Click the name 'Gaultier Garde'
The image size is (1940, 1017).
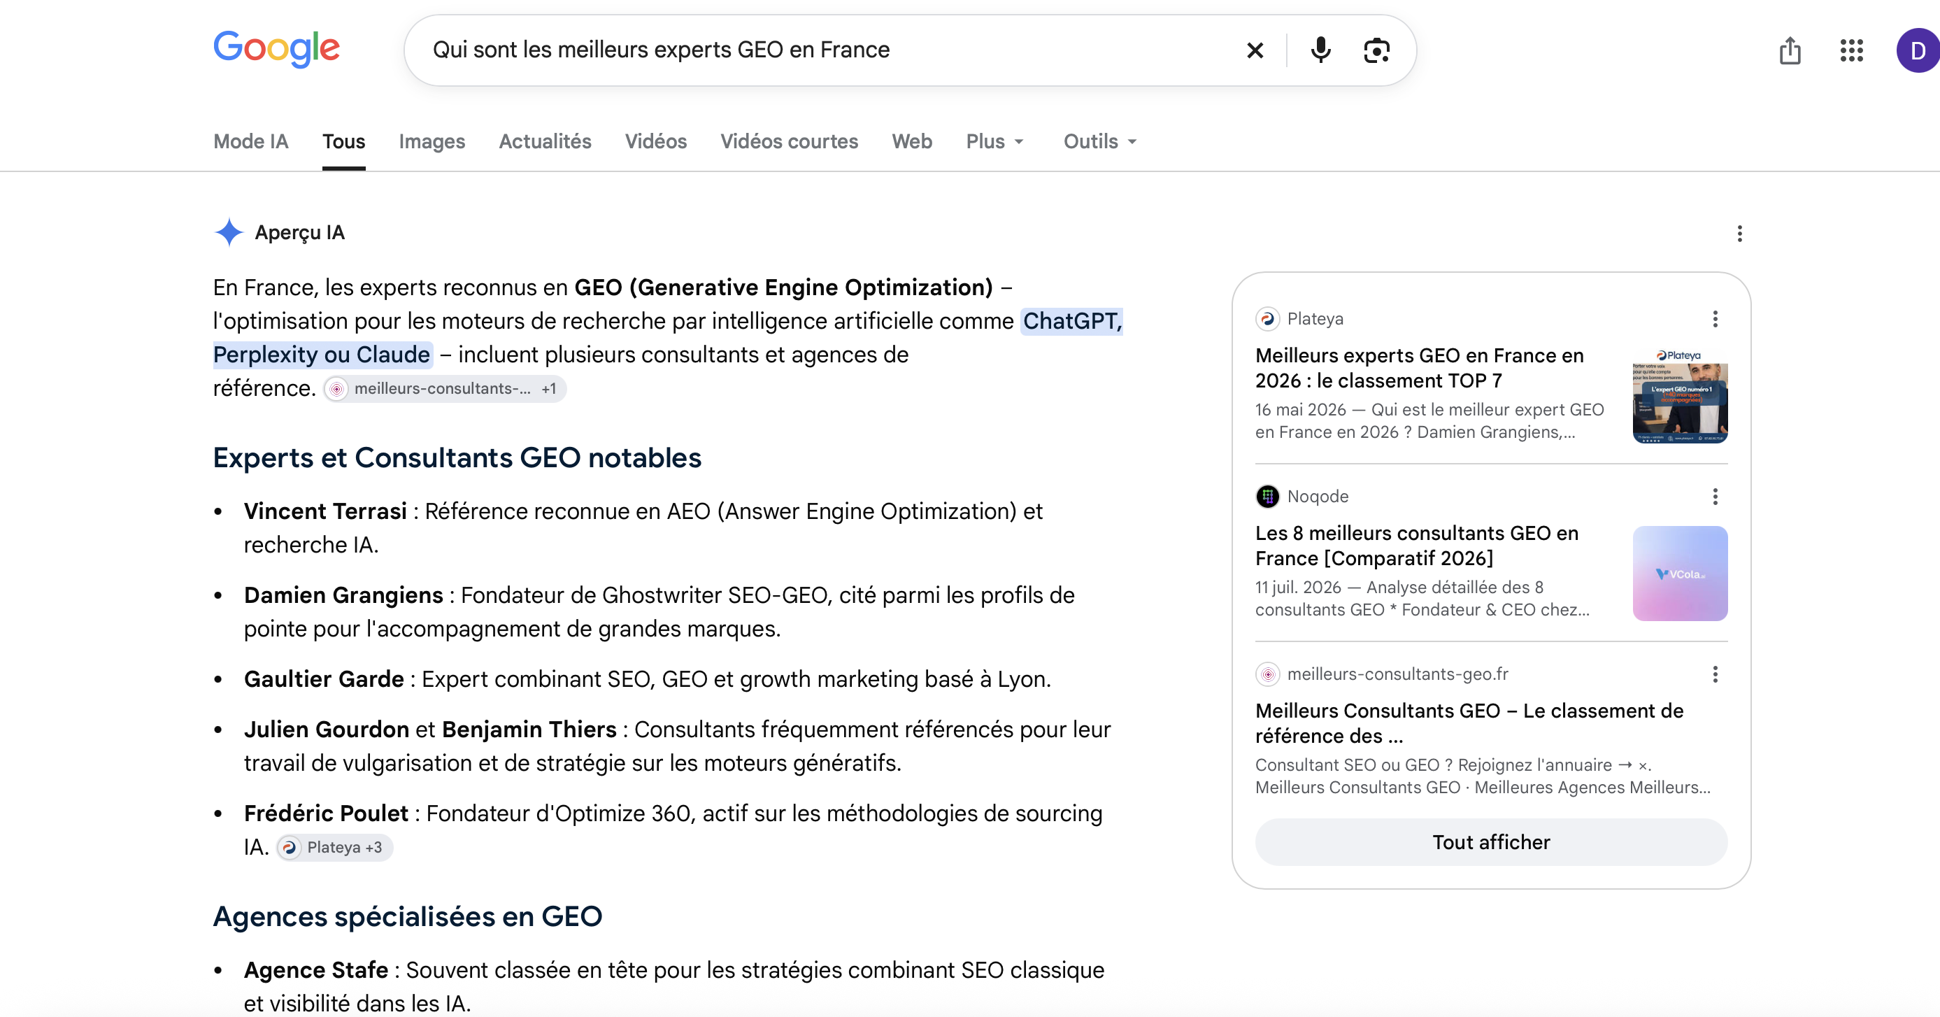(x=324, y=678)
